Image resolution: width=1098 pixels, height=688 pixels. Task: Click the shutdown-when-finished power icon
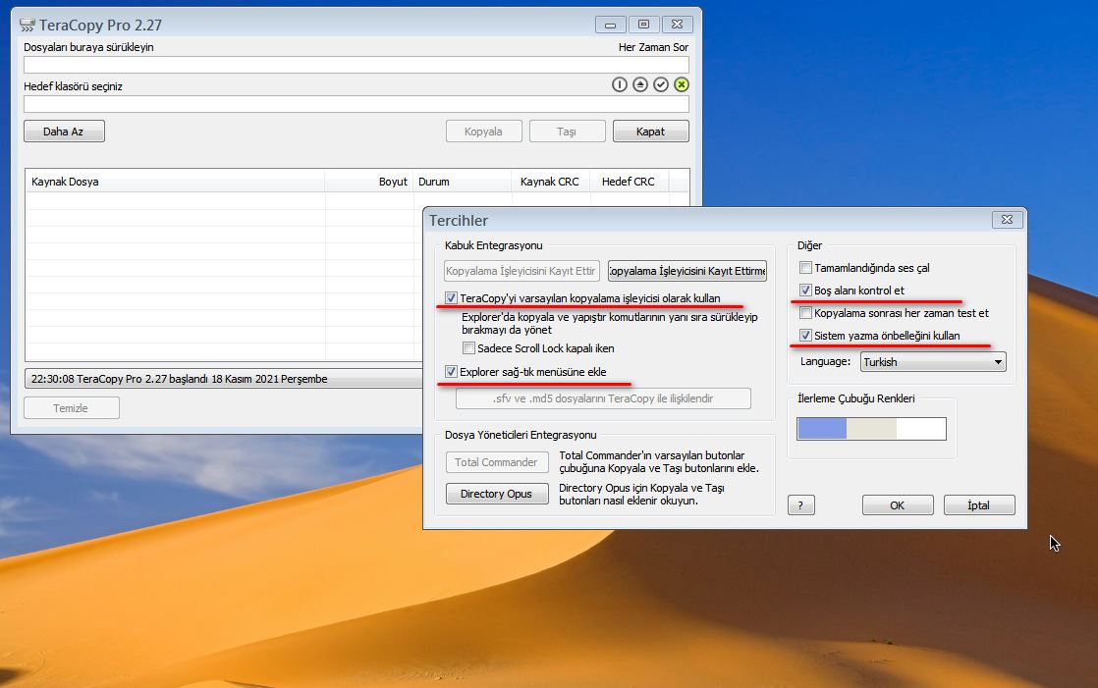pyautogui.click(x=619, y=84)
